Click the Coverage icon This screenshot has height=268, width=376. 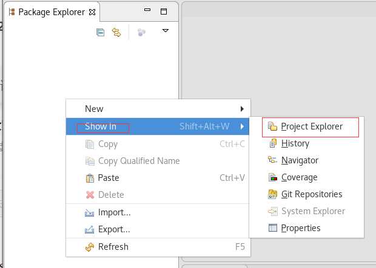coord(273,177)
